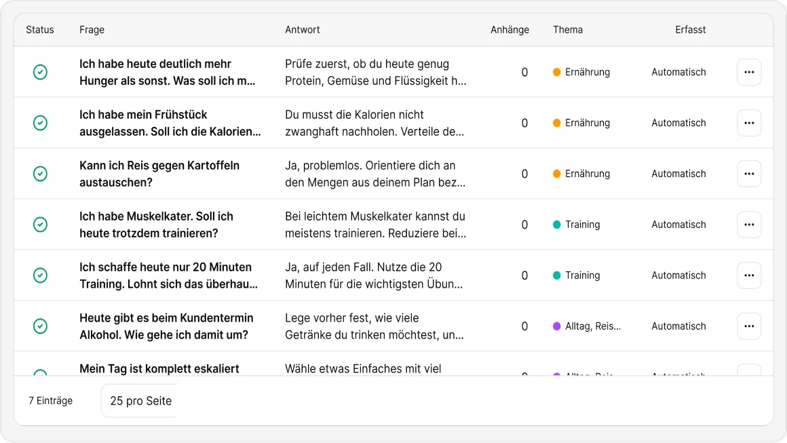This screenshot has width=787, height=443.
Task: Click answer 'Prüfe zuerst, ob du heute genug'
Action: 375,72
